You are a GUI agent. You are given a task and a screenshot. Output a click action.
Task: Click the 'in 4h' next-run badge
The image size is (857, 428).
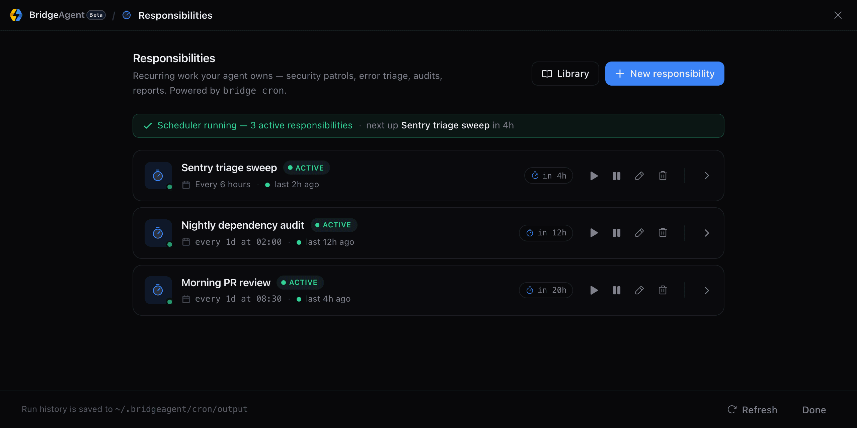pos(549,176)
